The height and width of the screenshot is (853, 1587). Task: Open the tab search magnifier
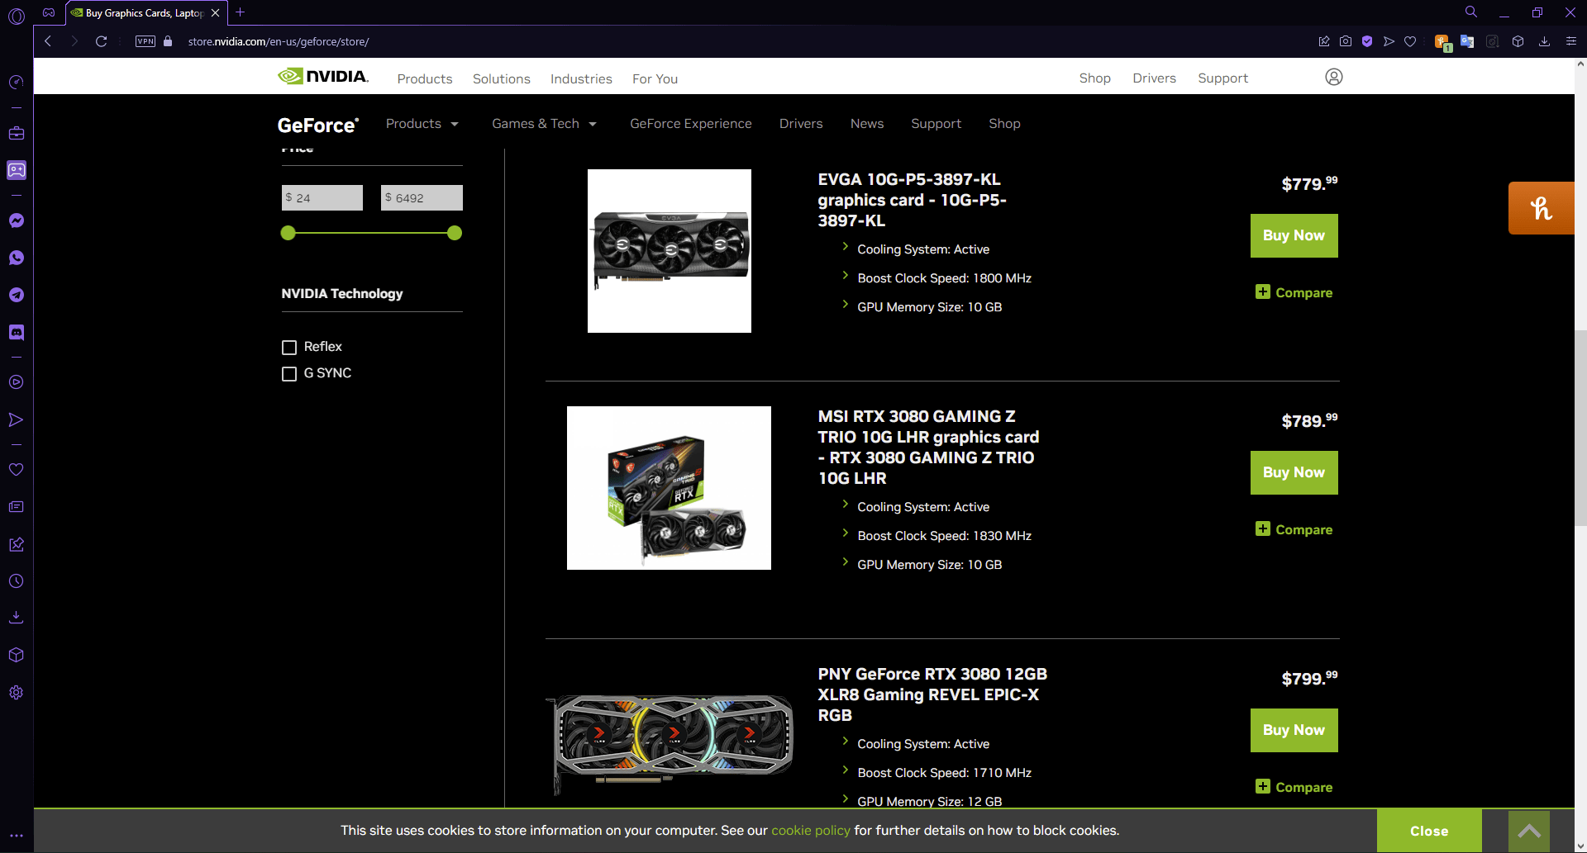[1471, 12]
